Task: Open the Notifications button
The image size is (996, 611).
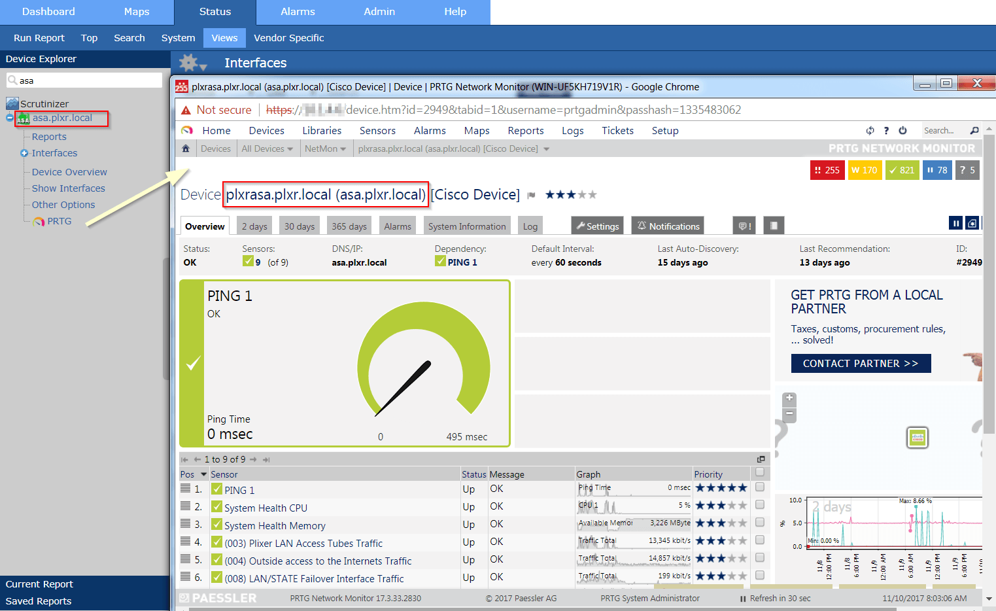Action: [x=668, y=226]
